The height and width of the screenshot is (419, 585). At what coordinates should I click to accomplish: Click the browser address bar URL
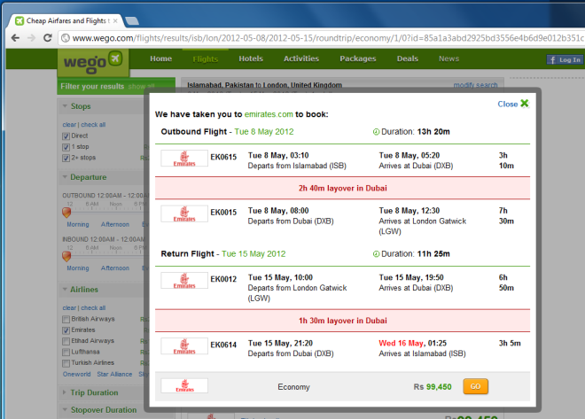328,38
